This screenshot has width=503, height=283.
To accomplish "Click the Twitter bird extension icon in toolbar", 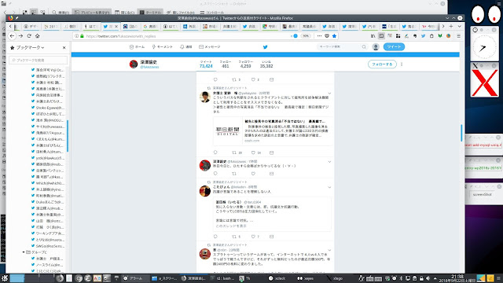I will pos(423,36).
